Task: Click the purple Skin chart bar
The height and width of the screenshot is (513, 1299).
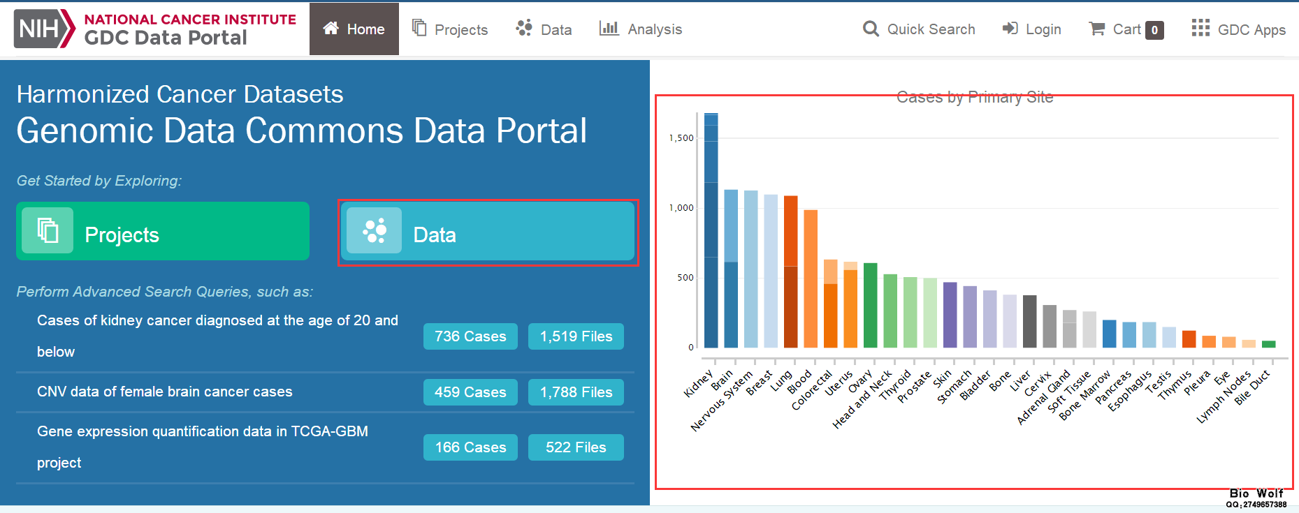Action: (x=950, y=315)
